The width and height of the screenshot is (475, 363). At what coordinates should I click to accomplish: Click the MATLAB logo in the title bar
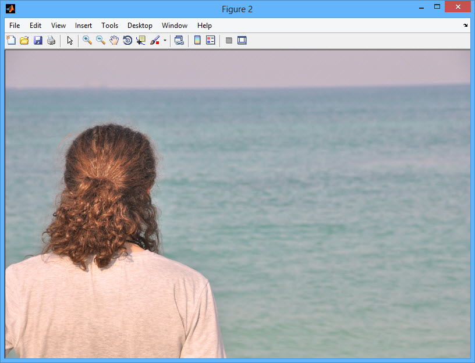point(10,9)
